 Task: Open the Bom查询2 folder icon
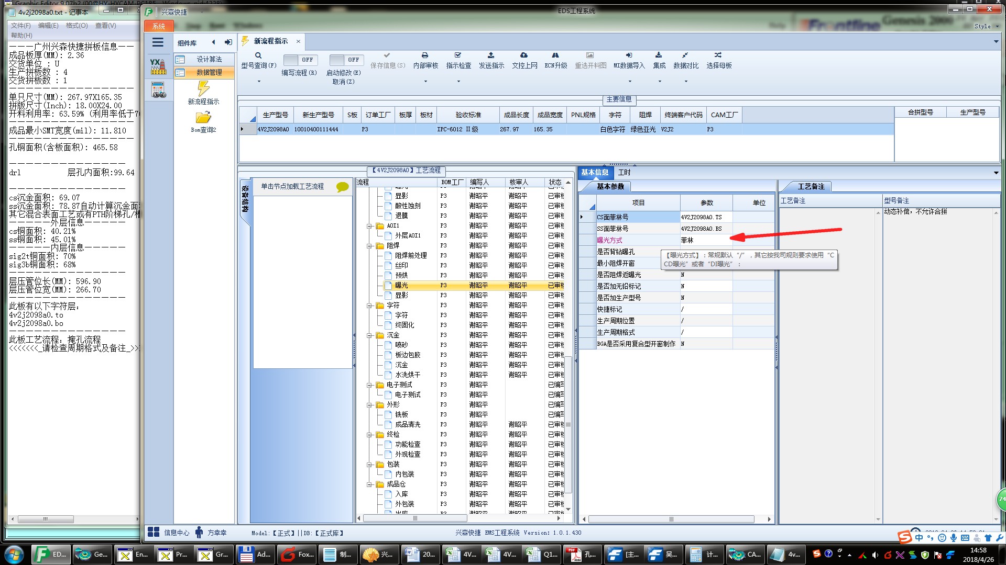tap(203, 118)
